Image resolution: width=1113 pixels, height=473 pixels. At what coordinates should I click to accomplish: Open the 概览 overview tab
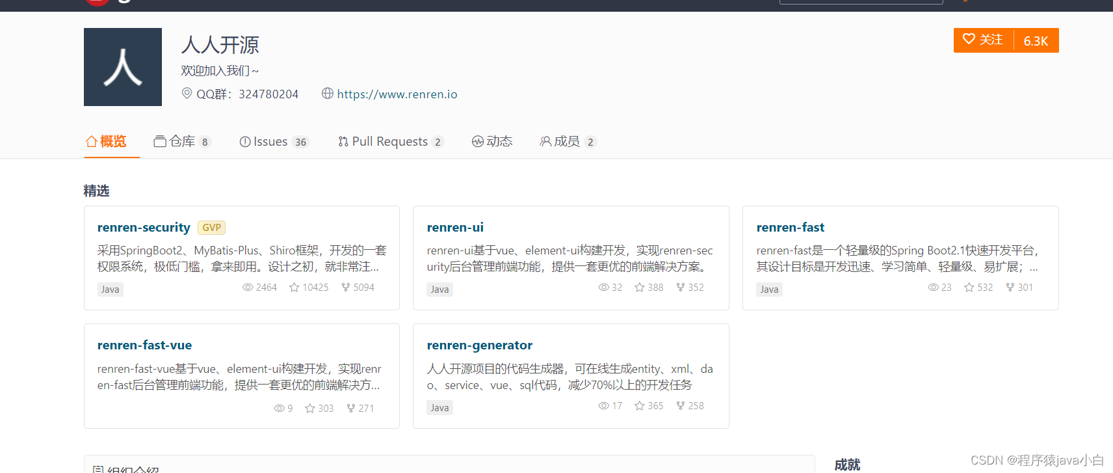[106, 141]
